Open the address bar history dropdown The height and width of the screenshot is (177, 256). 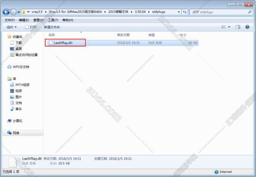179,12
